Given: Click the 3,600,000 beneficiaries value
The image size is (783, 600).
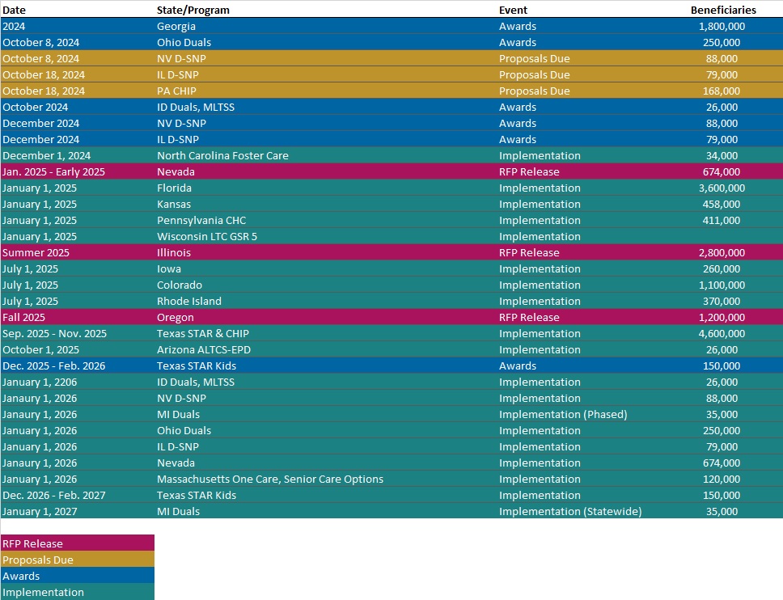Looking at the screenshot, I should [x=722, y=188].
